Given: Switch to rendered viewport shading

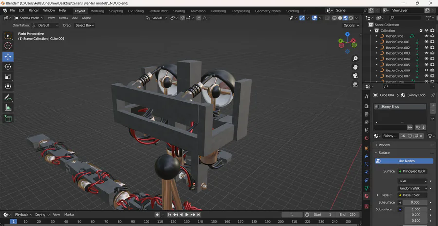Looking at the screenshot, I should tap(351, 18).
